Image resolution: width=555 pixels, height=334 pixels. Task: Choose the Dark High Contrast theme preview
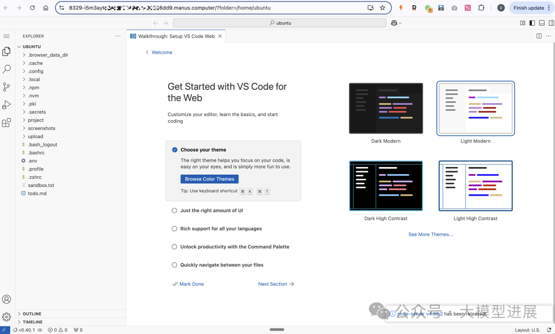pyautogui.click(x=386, y=185)
